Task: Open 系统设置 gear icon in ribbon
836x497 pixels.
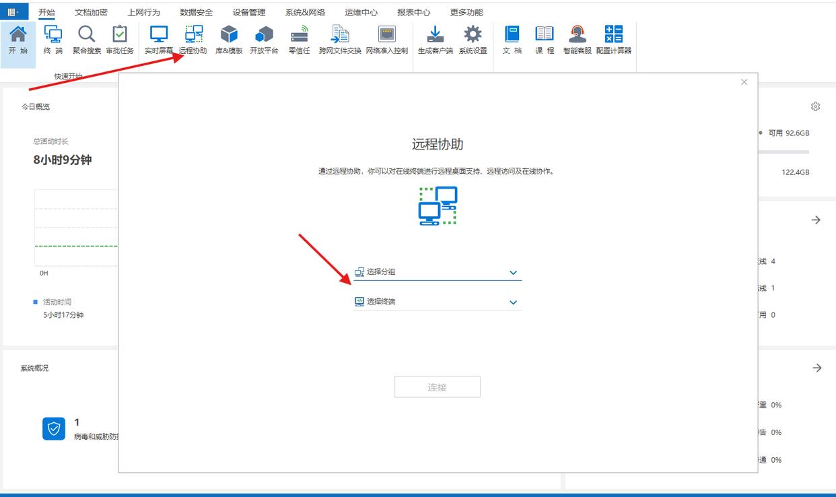Action: coord(473,40)
